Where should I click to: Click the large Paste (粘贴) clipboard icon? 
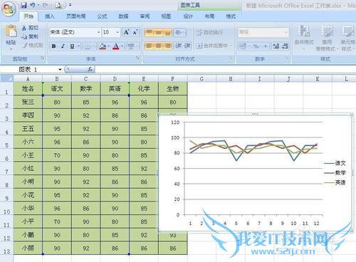coord(11,31)
